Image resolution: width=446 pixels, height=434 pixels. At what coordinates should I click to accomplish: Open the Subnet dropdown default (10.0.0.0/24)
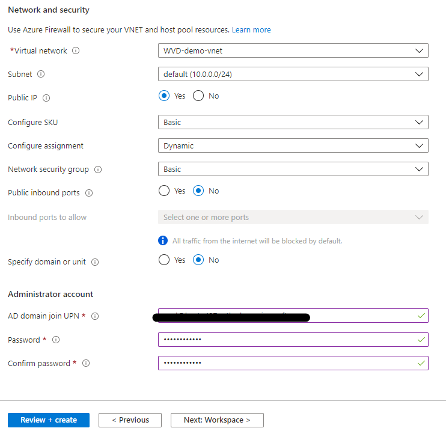pos(293,74)
